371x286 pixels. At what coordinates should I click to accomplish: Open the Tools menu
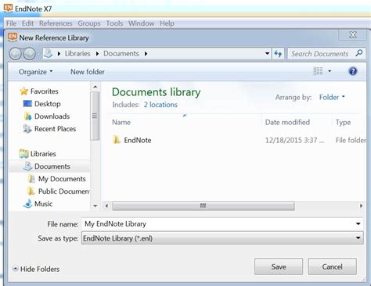pyautogui.click(x=114, y=23)
